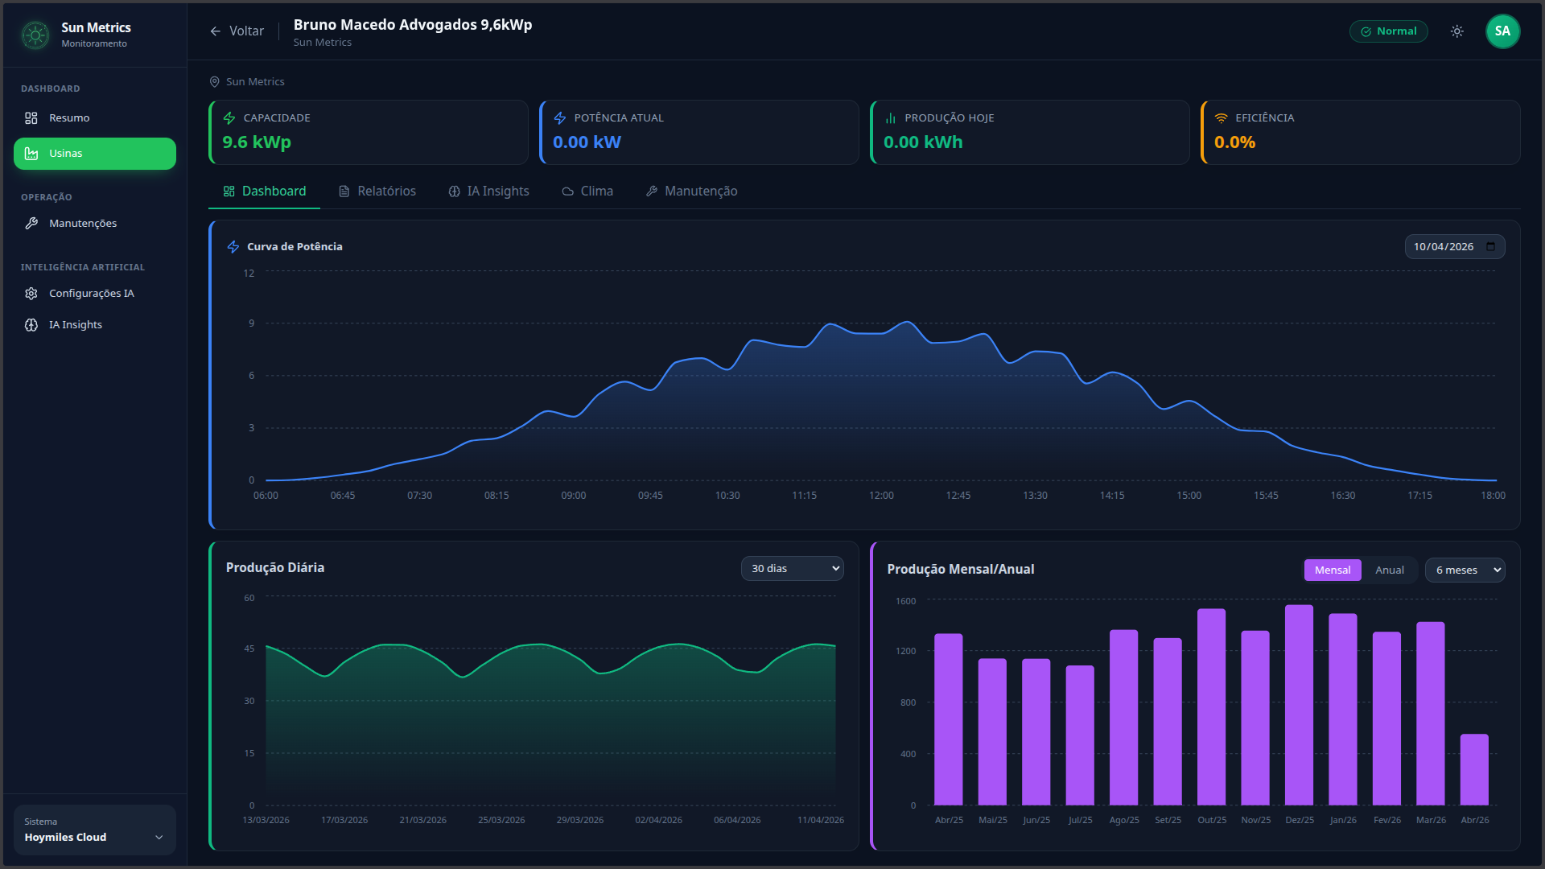This screenshot has height=869, width=1545.
Task: Open the 6 meses range selector
Action: tap(1464, 570)
